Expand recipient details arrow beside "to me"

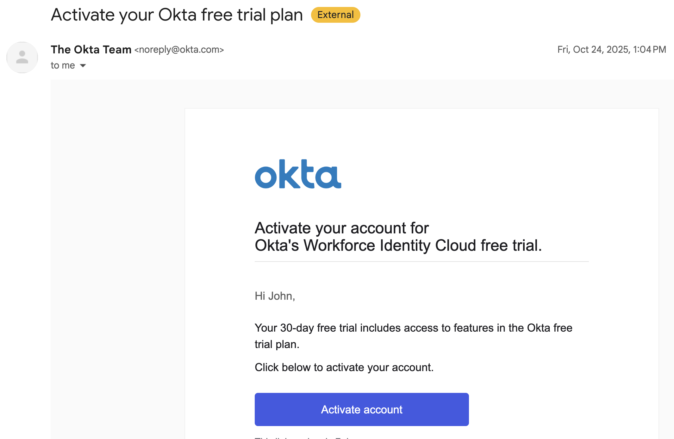(83, 66)
